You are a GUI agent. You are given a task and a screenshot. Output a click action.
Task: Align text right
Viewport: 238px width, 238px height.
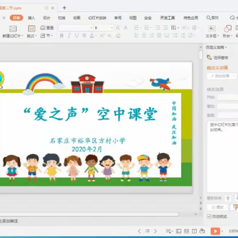coord(152,35)
